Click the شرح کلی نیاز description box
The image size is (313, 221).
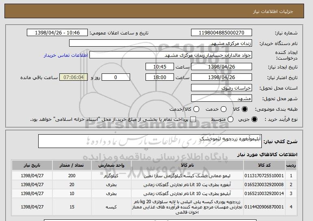coord(150,141)
